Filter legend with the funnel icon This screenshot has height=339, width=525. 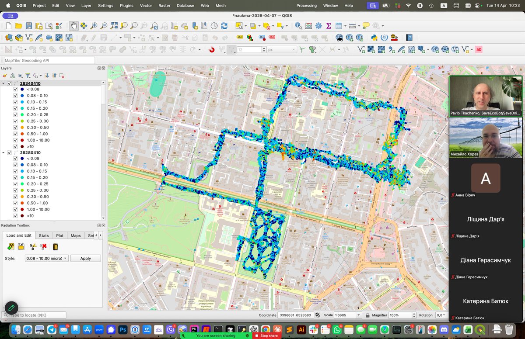point(27,76)
